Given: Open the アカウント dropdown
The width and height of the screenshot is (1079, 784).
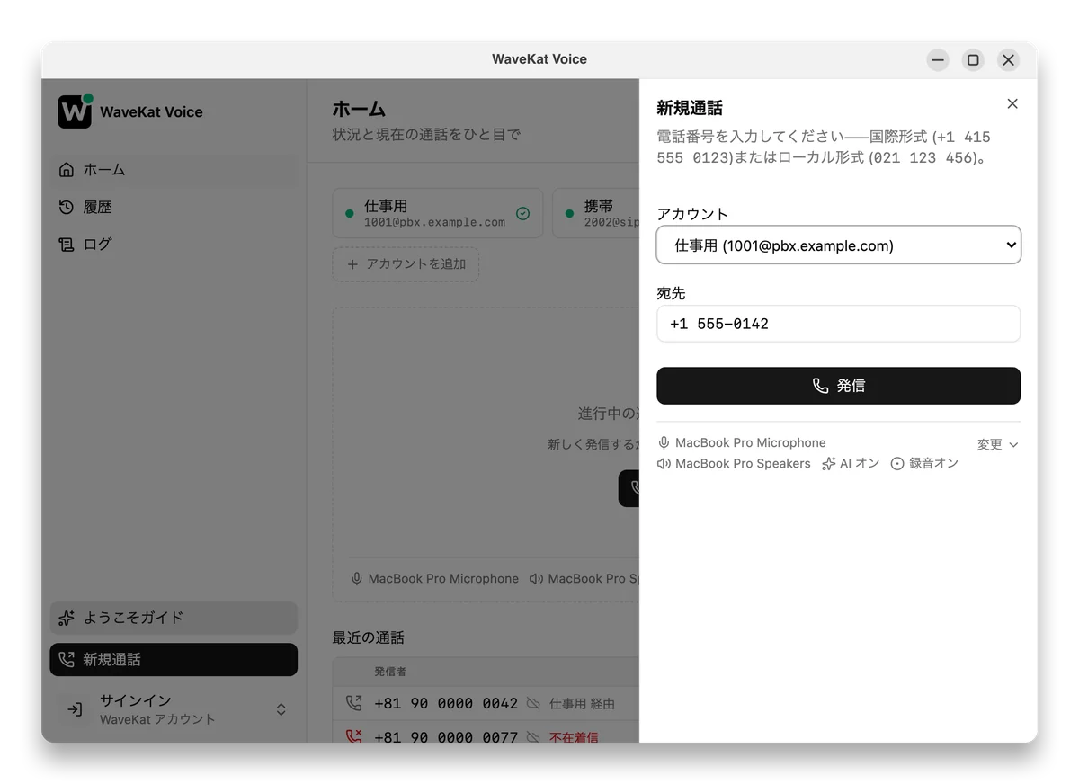Looking at the screenshot, I should 838,245.
